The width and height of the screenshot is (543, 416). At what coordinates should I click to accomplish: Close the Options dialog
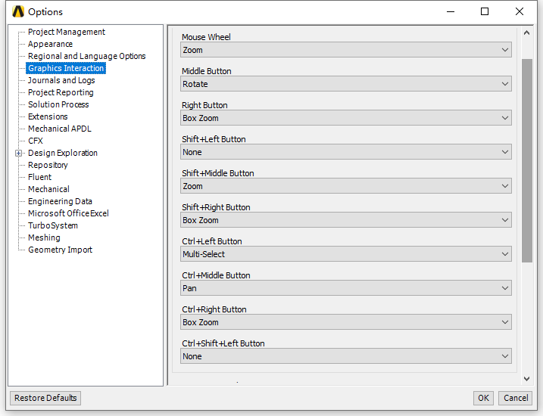click(519, 12)
